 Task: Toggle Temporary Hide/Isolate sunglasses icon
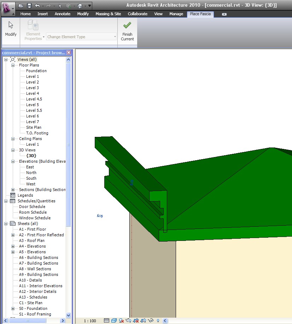[151, 321]
